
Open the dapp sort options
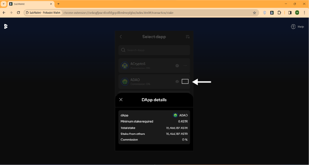pyautogui.click(x=188, y=37)
